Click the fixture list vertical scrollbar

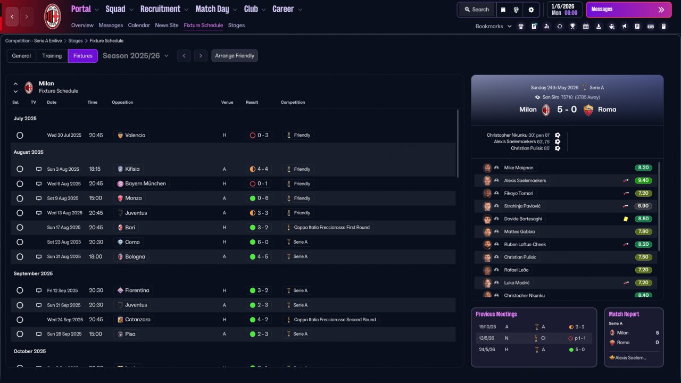tap(458, 144)
